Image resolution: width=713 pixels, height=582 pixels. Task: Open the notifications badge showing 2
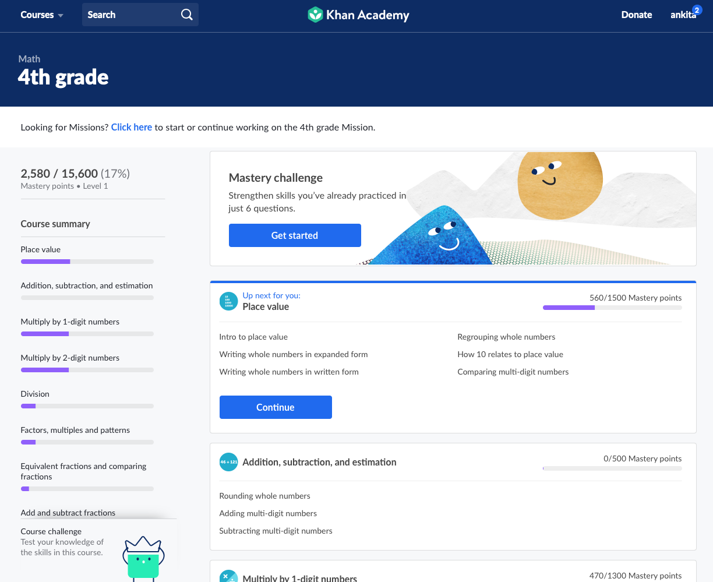(x=697, y=10)
